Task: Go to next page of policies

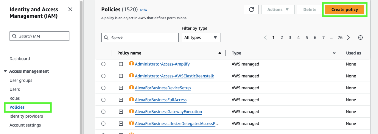Action: click(349, 38)
